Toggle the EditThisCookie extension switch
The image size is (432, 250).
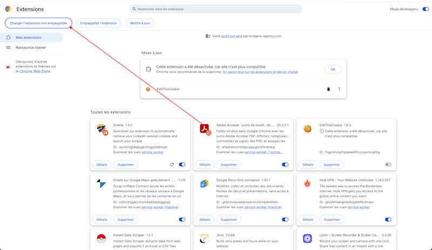[388, 165]
